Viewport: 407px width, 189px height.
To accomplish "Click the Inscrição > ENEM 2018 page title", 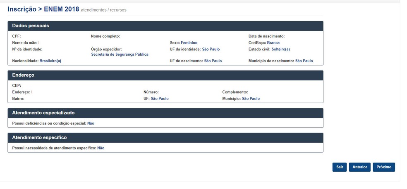I will pyautogui.click(x=43, y=9).
